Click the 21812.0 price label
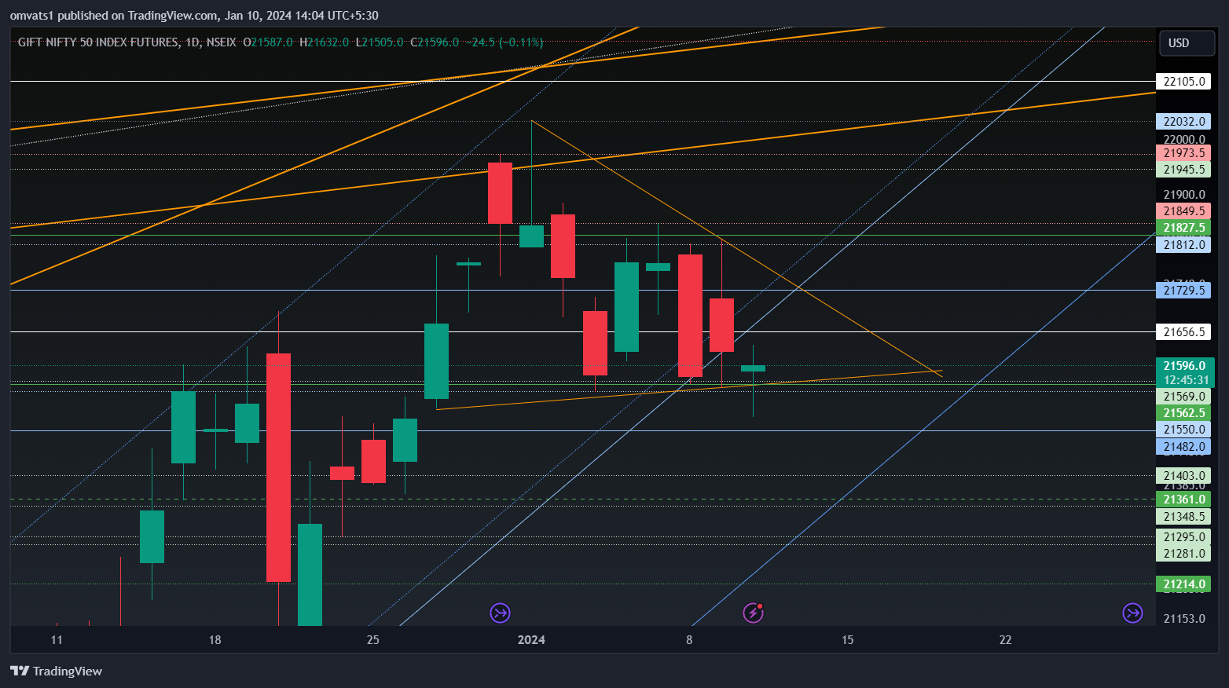1229x688 pixels. click(x=1183, y=245)
